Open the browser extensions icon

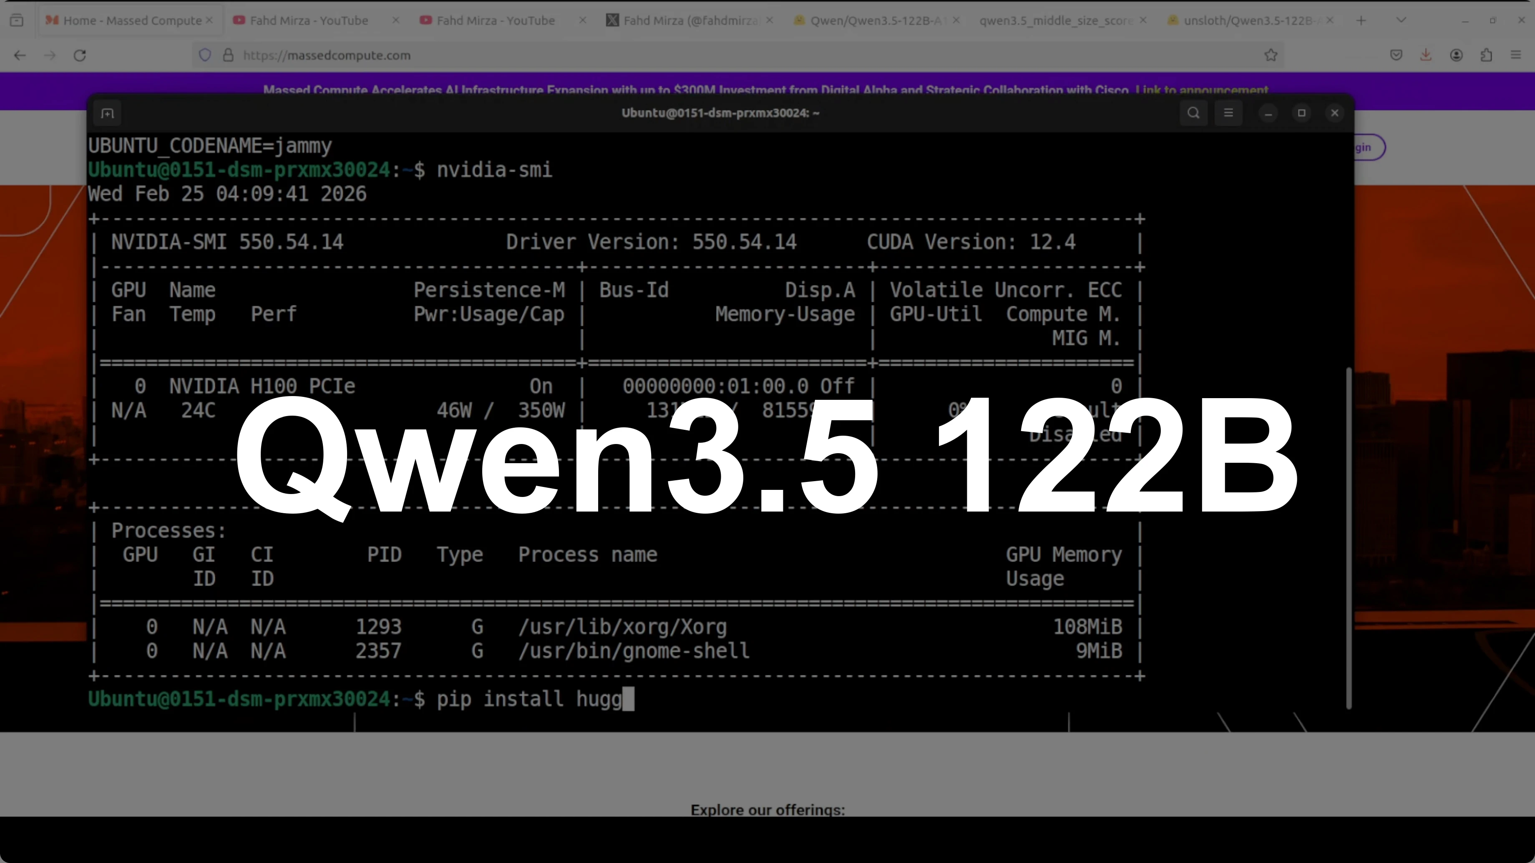1486,55
